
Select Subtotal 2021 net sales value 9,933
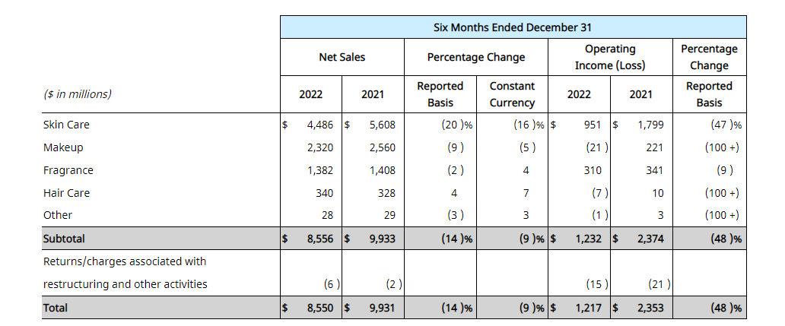(381, 239)
